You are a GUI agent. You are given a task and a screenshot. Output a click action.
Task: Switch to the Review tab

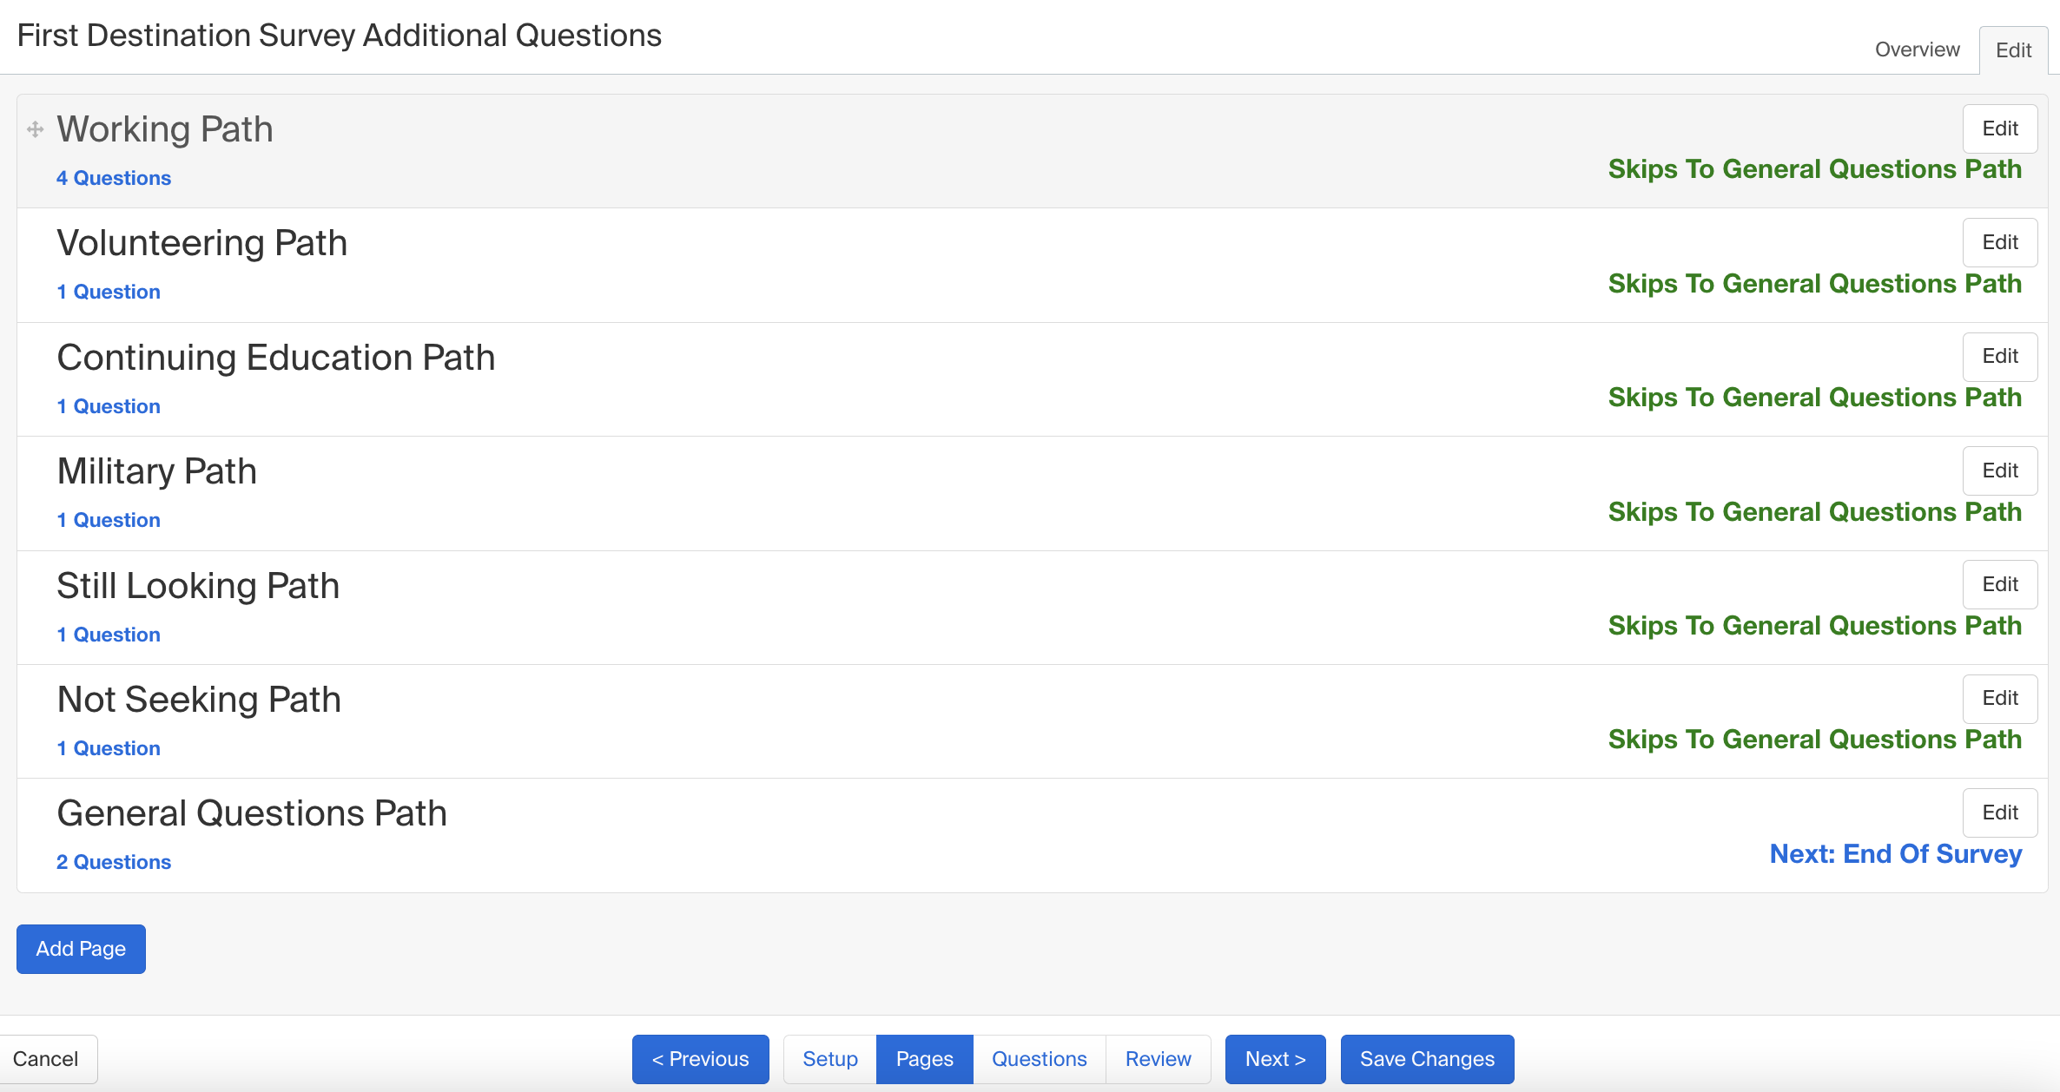1158,1059
